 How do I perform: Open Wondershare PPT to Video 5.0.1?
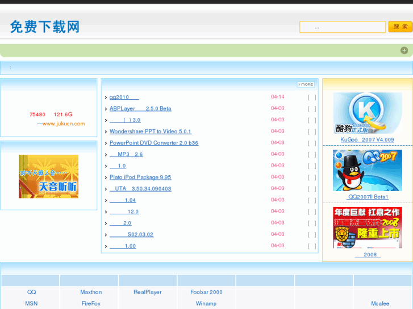click(151, 132)
